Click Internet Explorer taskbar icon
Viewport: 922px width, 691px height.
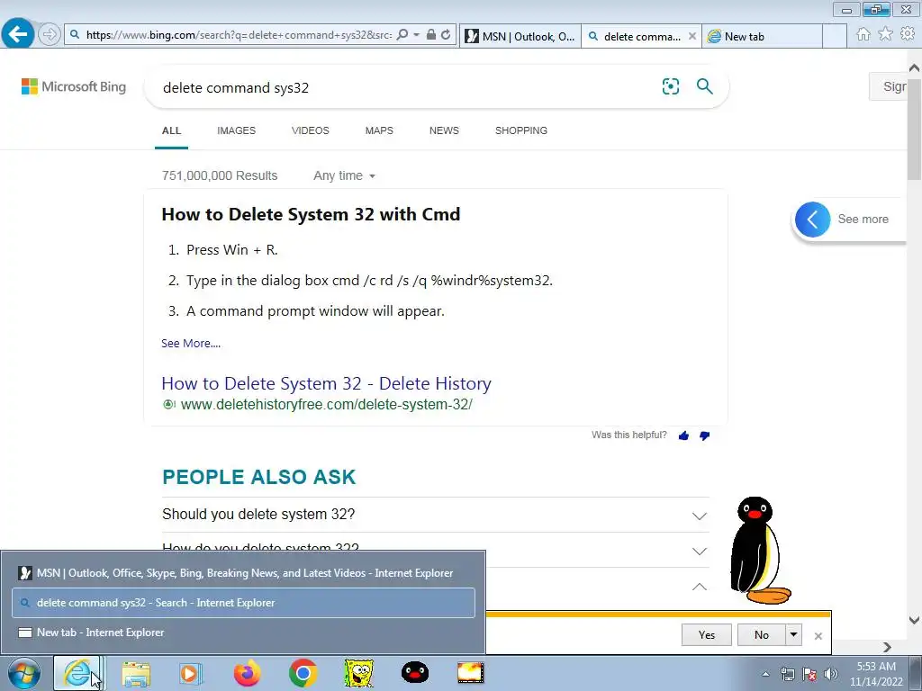(79, 673)
